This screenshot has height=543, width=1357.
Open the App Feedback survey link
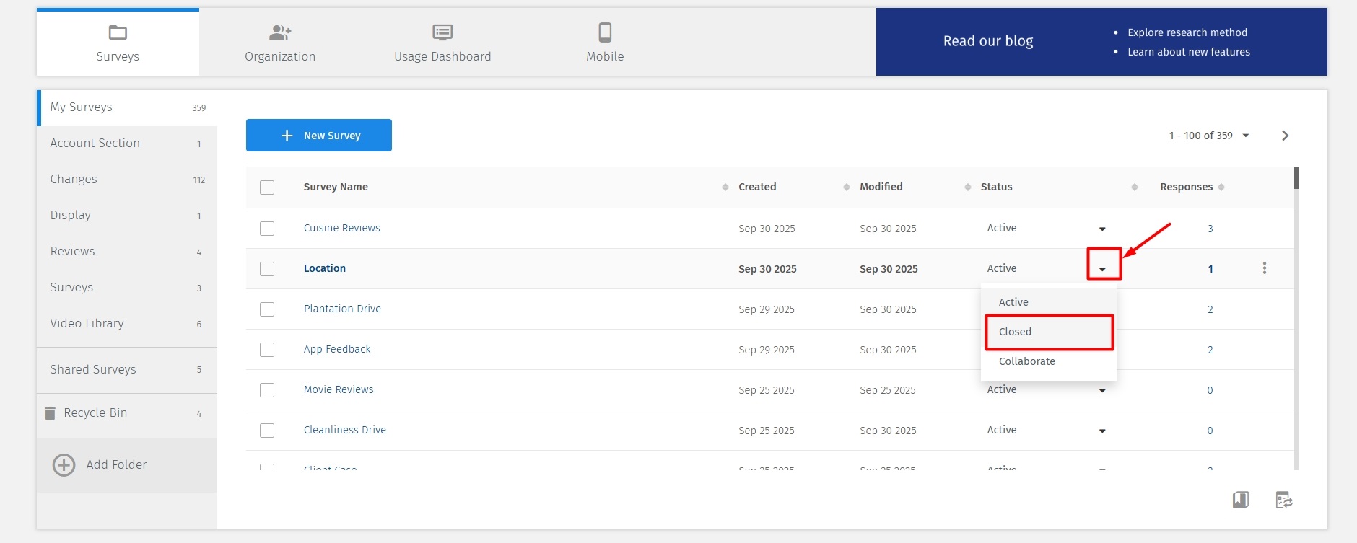pos(337,349)
